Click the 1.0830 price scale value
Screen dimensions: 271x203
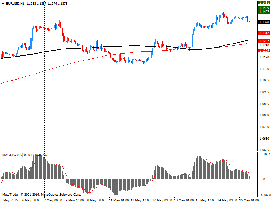264,115
